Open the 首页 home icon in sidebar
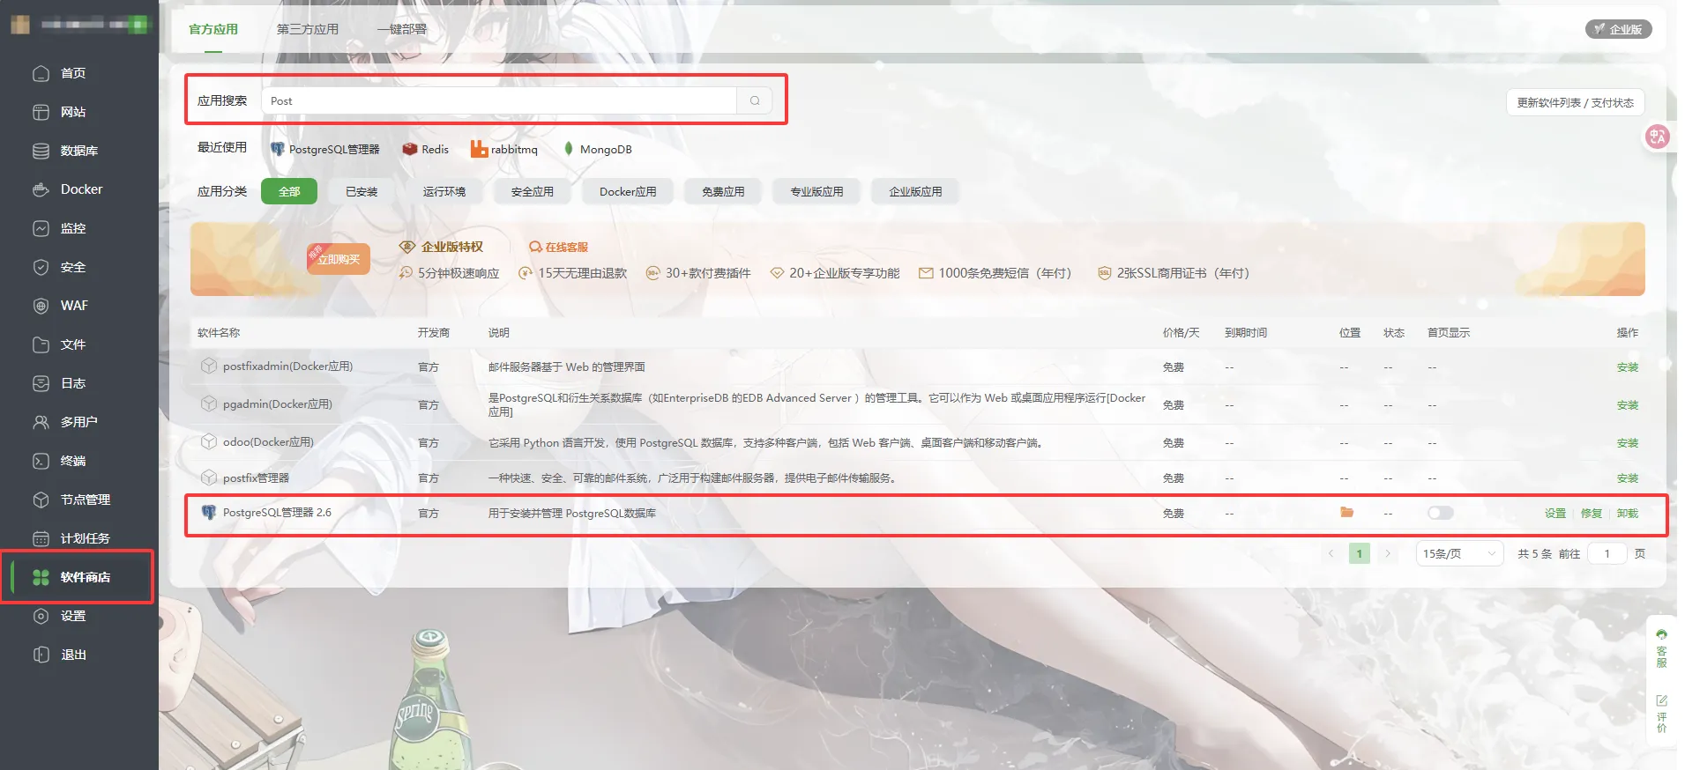Image resolution: width=1685 pixels, height=770 pixels. (x=41, y=73)
